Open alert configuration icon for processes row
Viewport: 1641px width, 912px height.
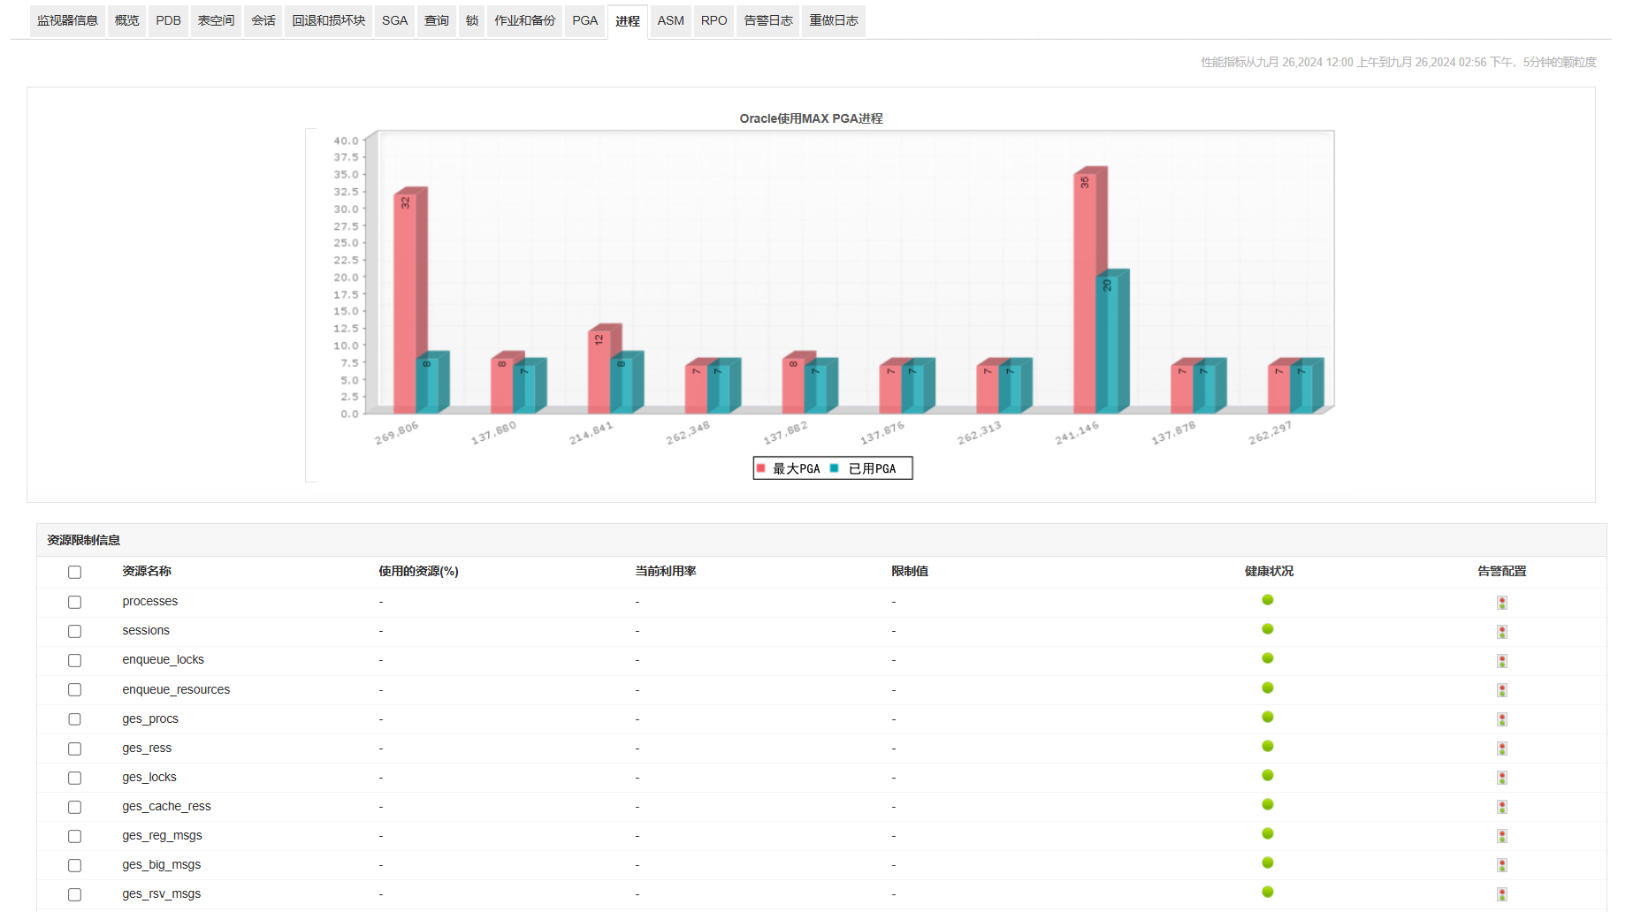coord(1501,603)
